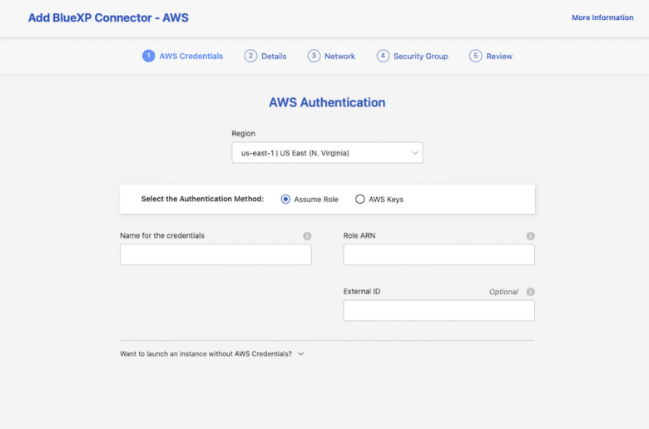This screenshot has width=649, height=429.
Task: Click 'Select the Authentication Method:' label
Action: tap(202, 199)
